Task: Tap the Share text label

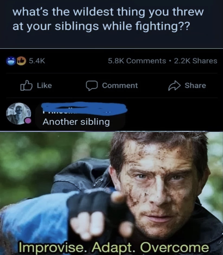Action: 195,85
